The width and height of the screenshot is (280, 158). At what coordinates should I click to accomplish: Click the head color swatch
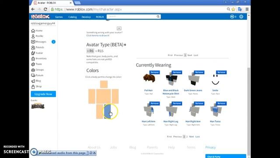[x=104, y=84]
